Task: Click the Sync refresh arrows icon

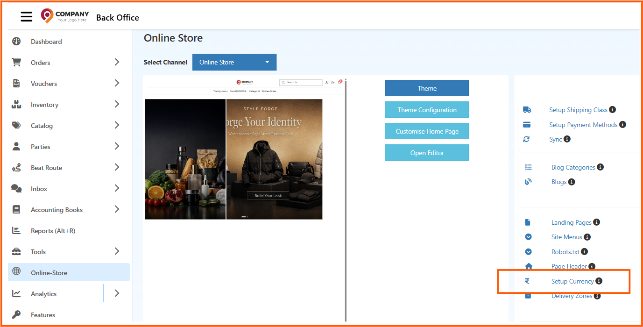Action: pos(528,139)
